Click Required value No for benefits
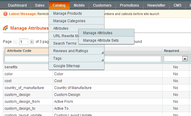 [x=176, y=67]
